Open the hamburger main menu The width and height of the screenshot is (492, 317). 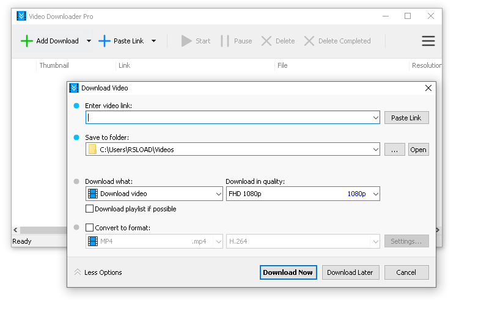[x=428, y=41]
